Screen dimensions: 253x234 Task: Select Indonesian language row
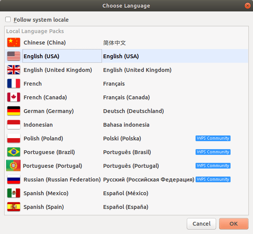(x=126, y=124)
